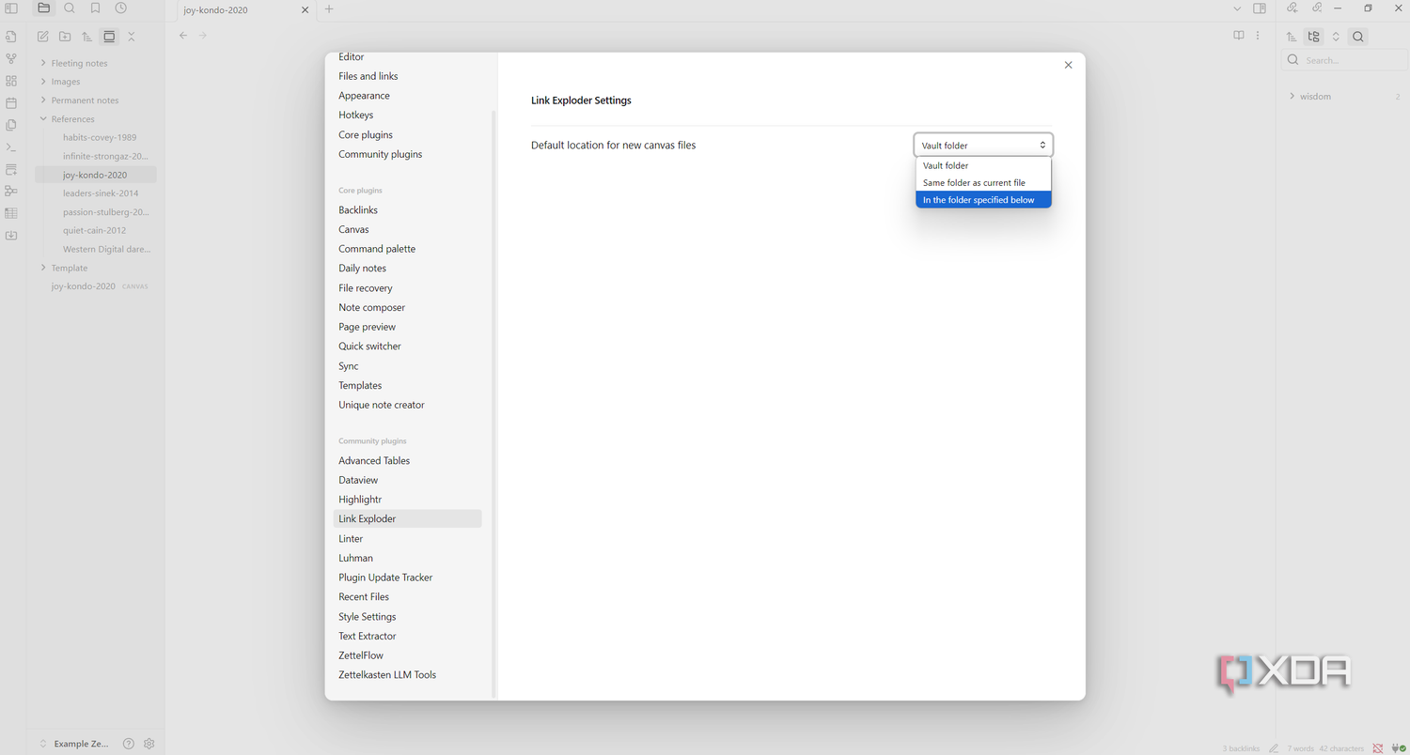Image resolution: width=1410 pixels, height=755 pixels.
Task: Toggle show search filter in tags pane
Action: [1358, 37]
